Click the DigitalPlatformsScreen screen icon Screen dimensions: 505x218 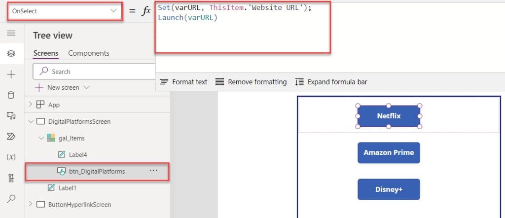point(40,121)
